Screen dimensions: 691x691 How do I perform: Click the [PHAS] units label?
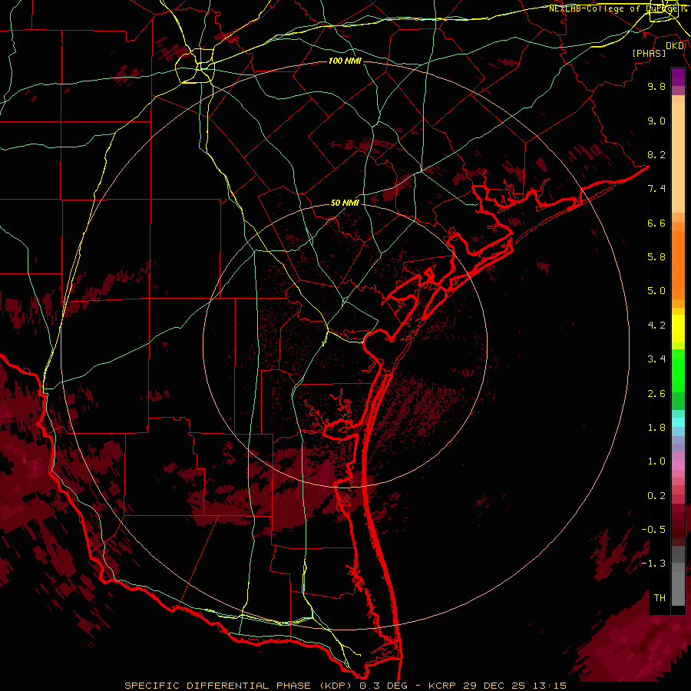[x=649, y=53]
